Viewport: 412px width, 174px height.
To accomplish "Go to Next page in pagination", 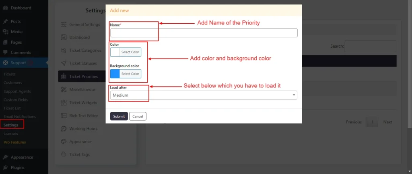I will coord(387,122).
